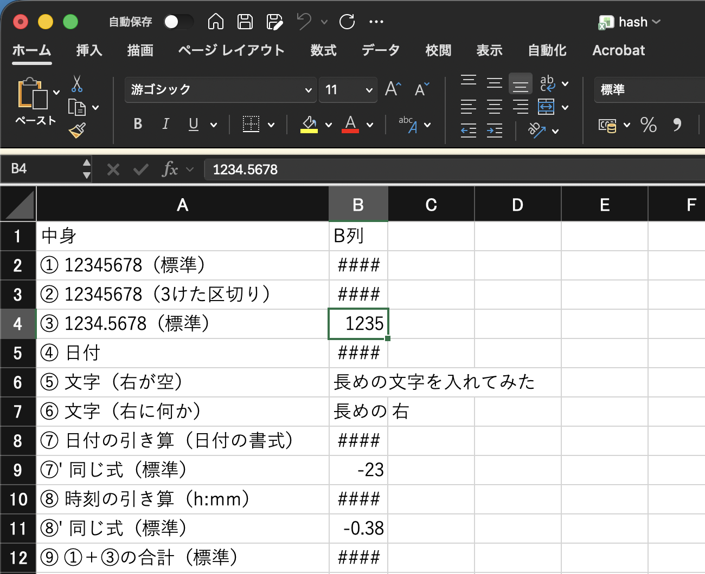Apply Comma style icon
The height and width of the screenshot is (574, 705).
coord(677,125)
